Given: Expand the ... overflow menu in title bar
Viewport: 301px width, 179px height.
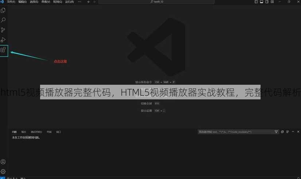Looking at the screenshot, I should (79, 2).
